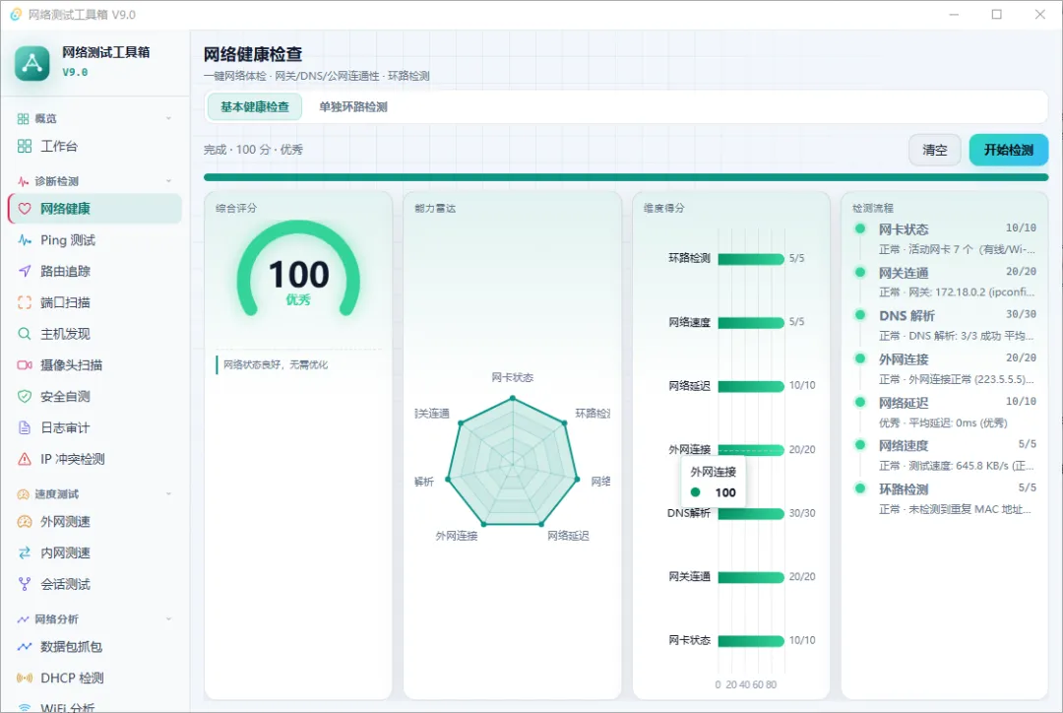Open 主机发现 from sidebar
The image size is (1063, 713).
94,333
